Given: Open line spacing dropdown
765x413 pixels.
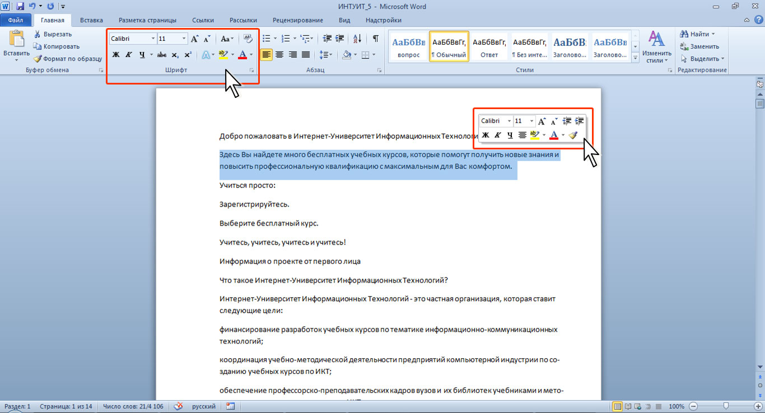Looking at the screenshot, I should coord(326,55).
